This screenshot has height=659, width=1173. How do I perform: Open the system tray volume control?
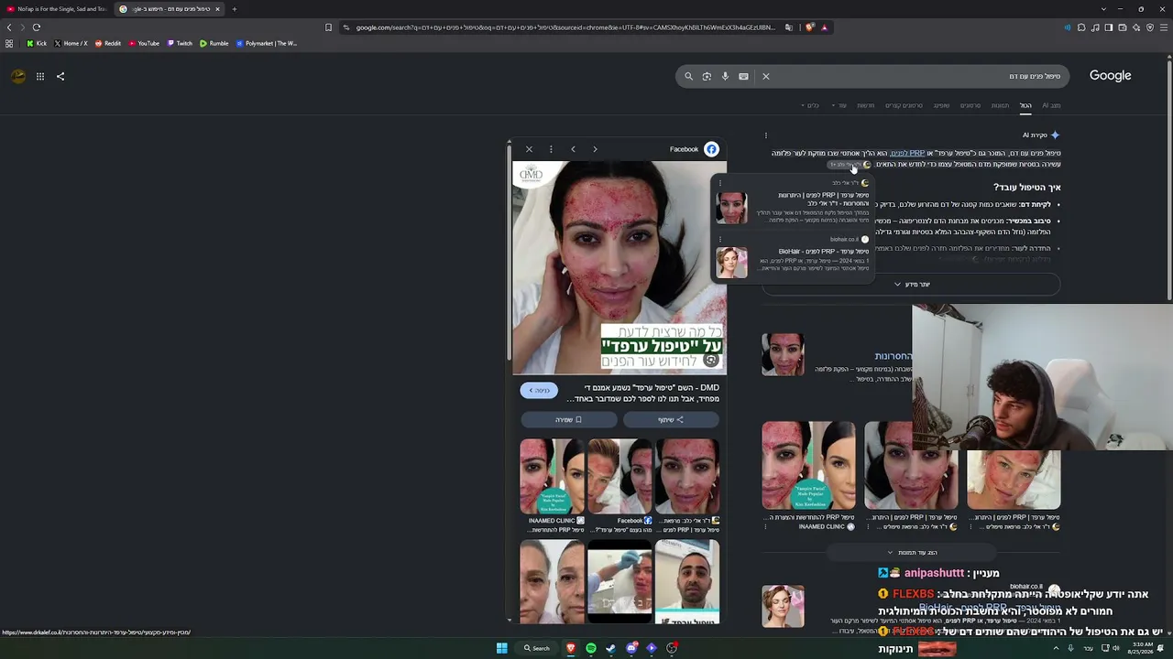[x=1115, y=648]
